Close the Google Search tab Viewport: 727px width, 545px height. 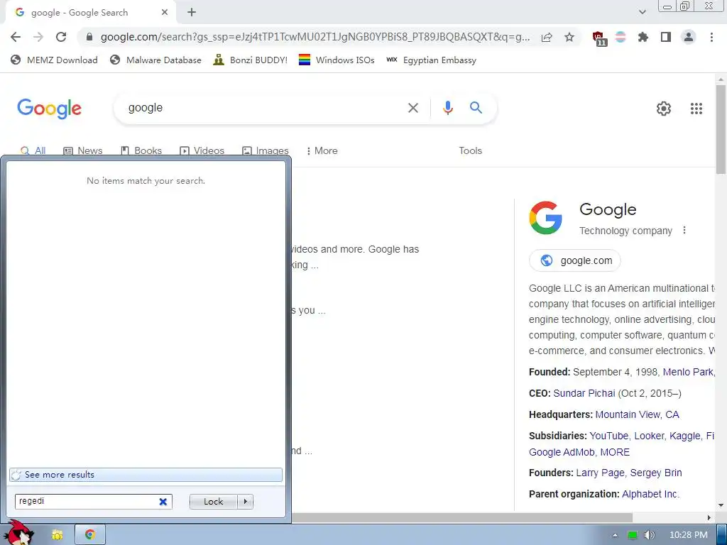pos(165,13)
